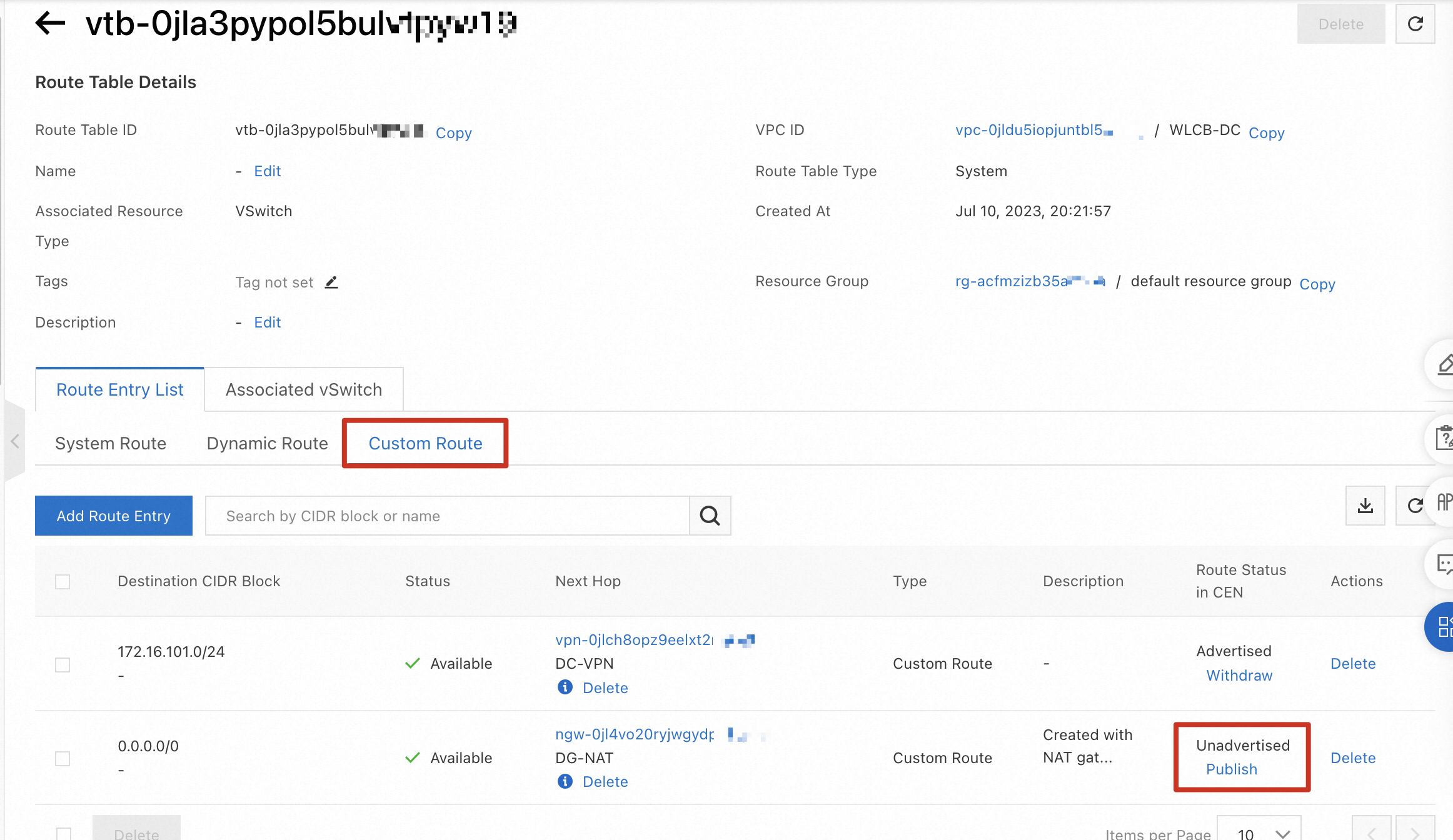This screenshot has height=840, width=1453.
Task: Refresh the page using top-right refresh icon
Action: pos(1415,24)
